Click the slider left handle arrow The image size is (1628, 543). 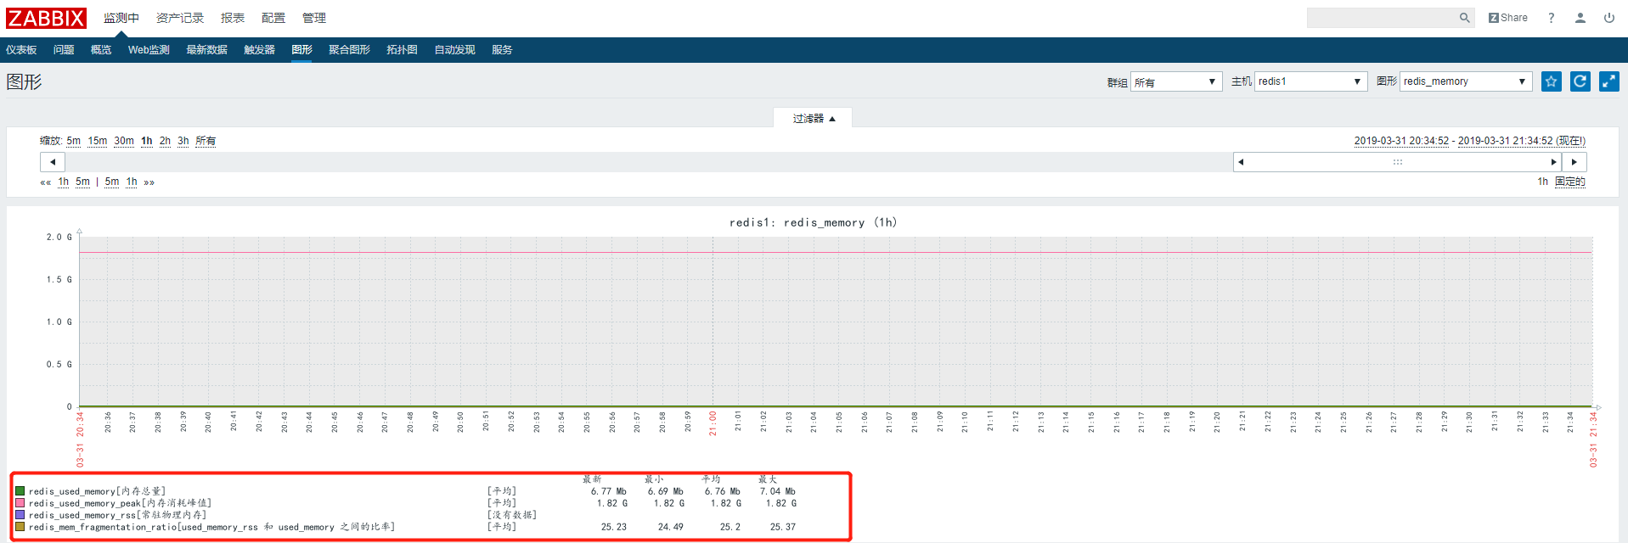[x=1241, y=162]
